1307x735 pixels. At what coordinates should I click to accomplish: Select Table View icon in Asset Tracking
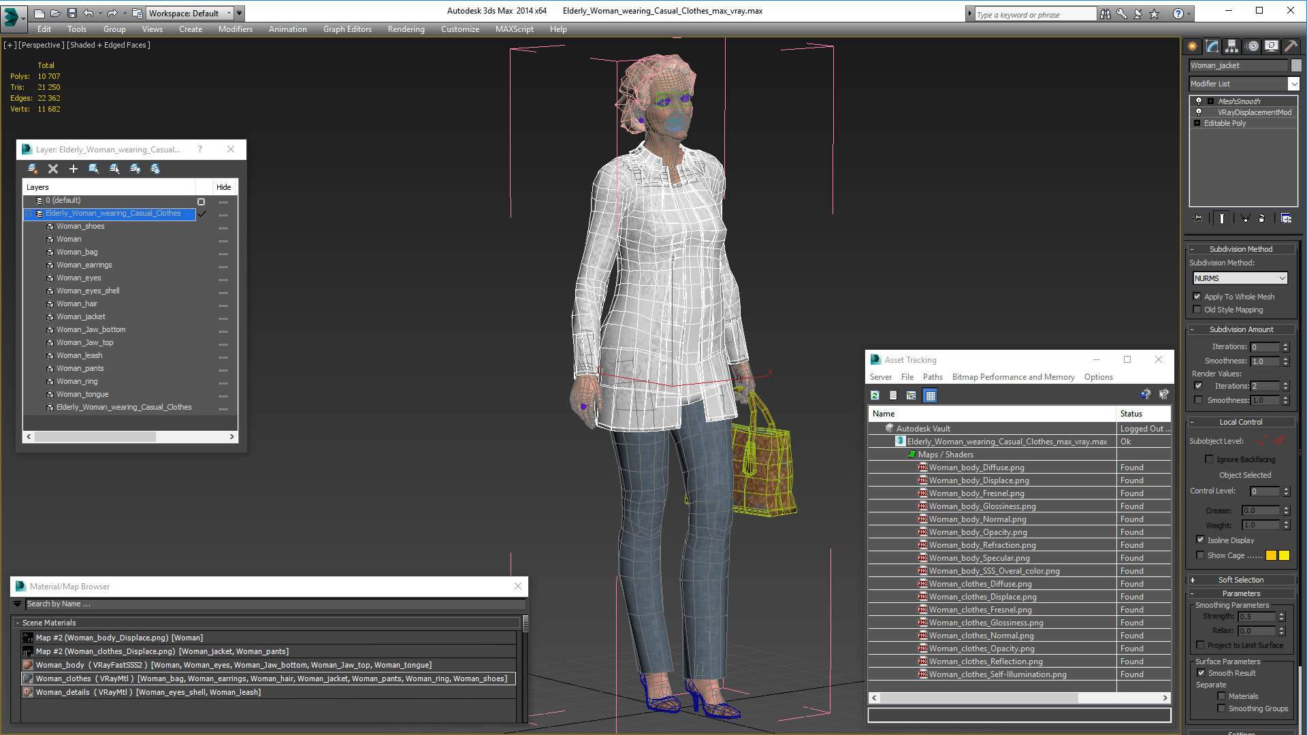point(931,395)
